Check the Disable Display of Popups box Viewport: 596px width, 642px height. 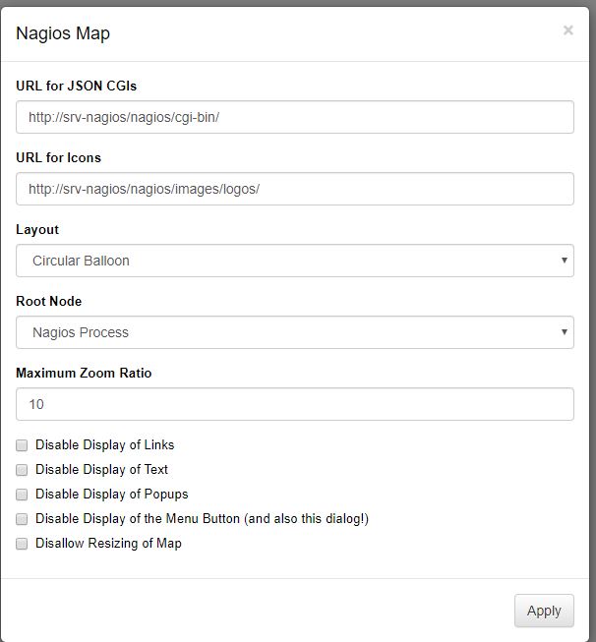click(22, 495)
